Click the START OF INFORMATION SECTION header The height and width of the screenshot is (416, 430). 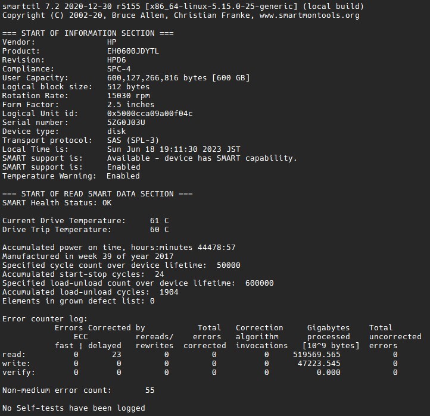[88, 33]
